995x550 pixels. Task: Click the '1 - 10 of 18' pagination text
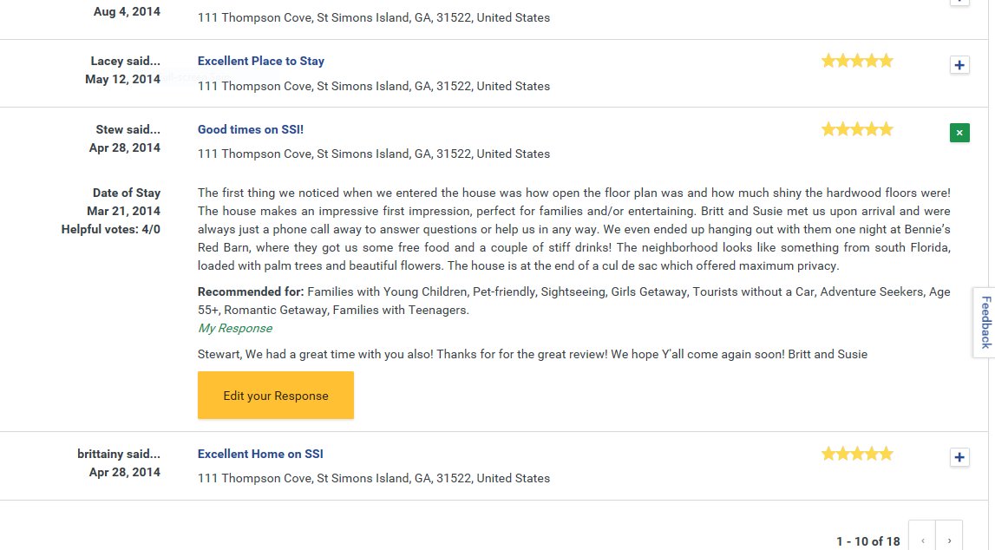[868, 541]
